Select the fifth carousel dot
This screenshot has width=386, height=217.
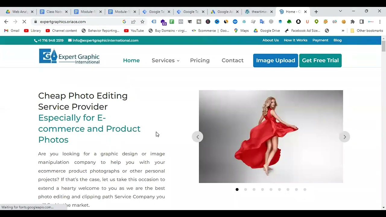point(271,190)
